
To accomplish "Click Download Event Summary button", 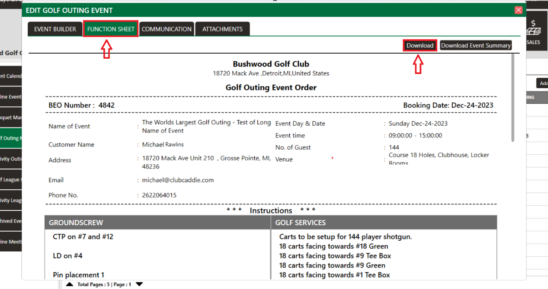I will pyautogui.click(x=476, y=46).
